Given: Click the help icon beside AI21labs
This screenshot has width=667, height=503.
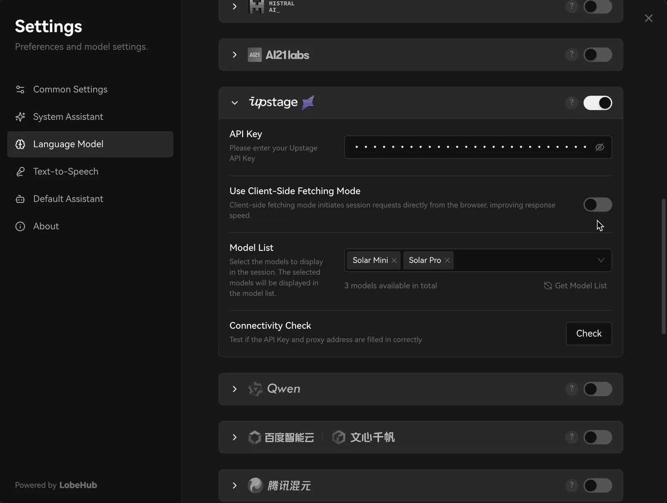Looking at the screenshot, I should pos(572,55).
